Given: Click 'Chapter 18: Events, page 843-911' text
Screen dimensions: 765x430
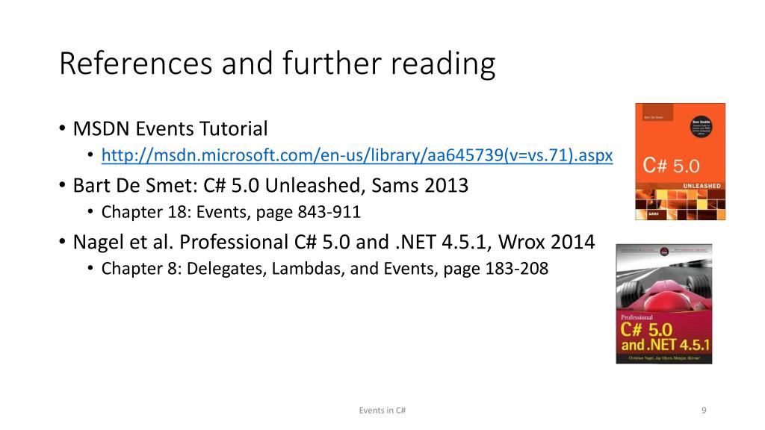Looking at the screenshot, I should point(231,212).
